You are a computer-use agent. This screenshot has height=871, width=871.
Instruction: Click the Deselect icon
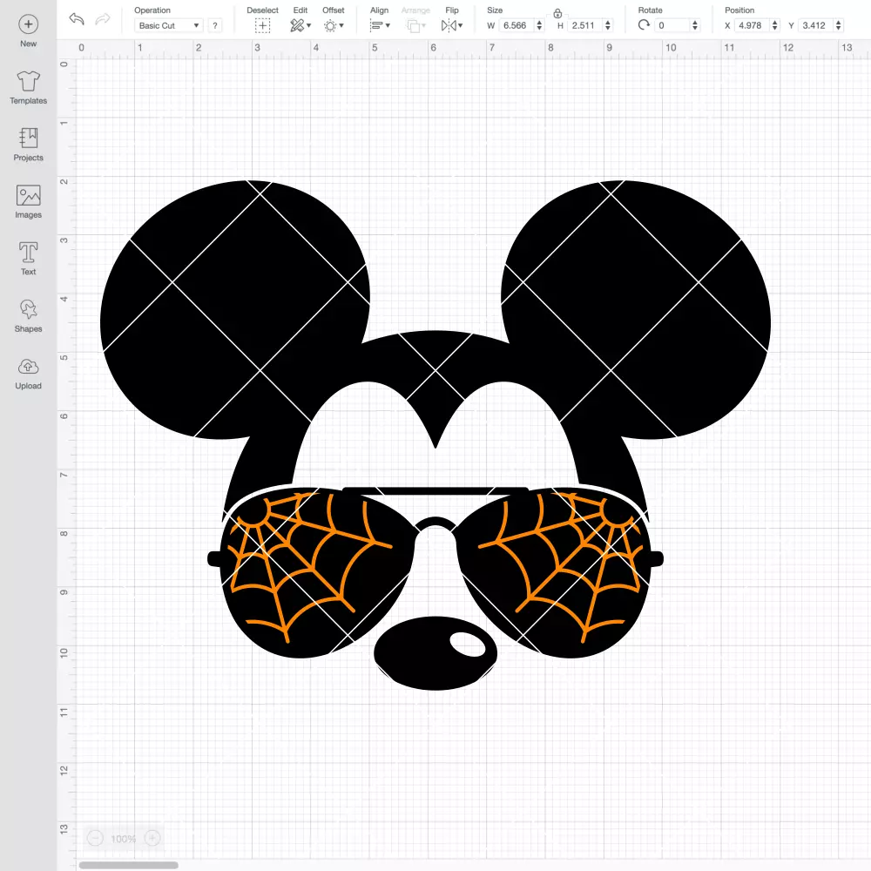tap(263, 25)
